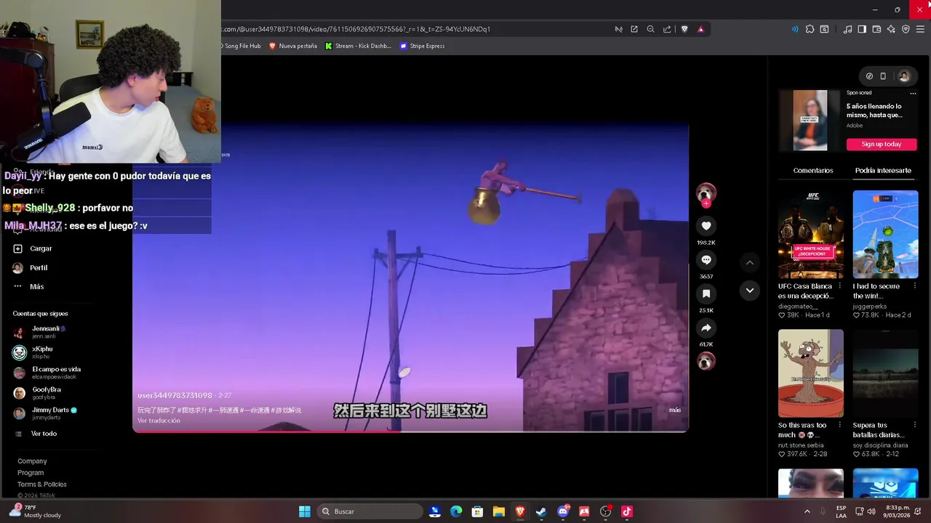931x523 pixels.
Task: Click the browser address bar URL
Action: point(356,29)
